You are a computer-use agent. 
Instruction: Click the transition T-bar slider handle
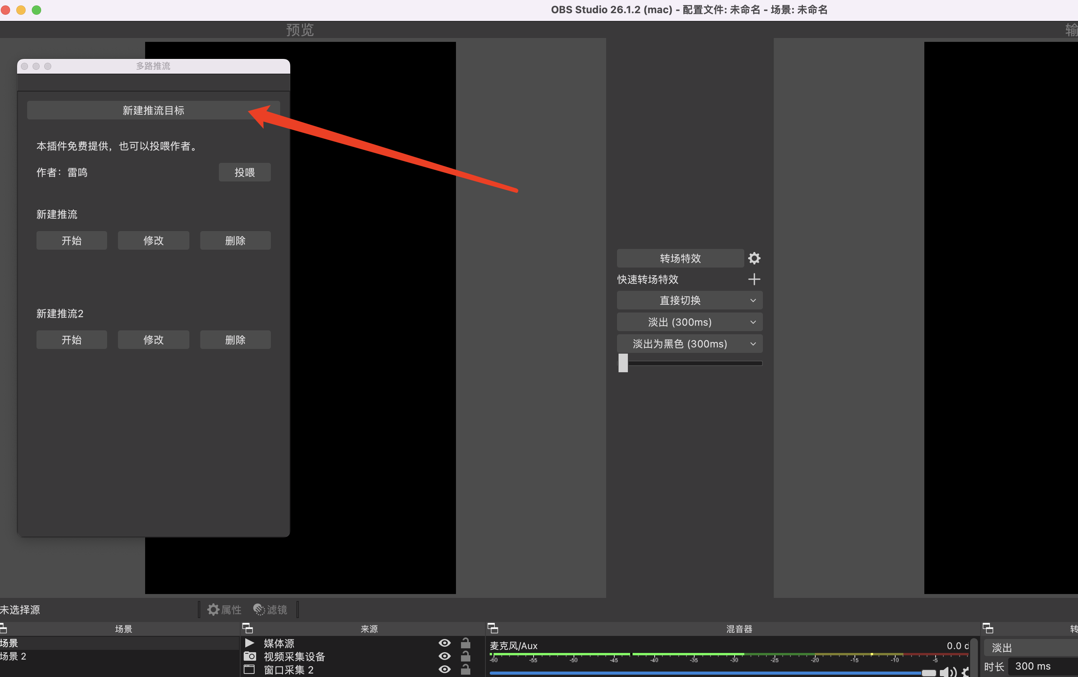pyautogui.click(x=623, y=363)
